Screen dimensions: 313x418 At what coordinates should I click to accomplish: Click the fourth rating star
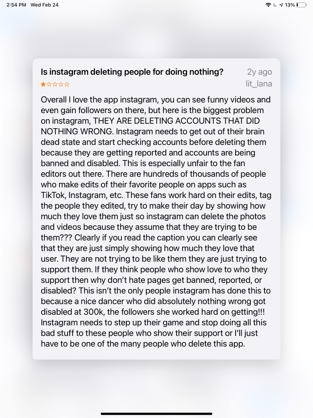click(61, 84)
